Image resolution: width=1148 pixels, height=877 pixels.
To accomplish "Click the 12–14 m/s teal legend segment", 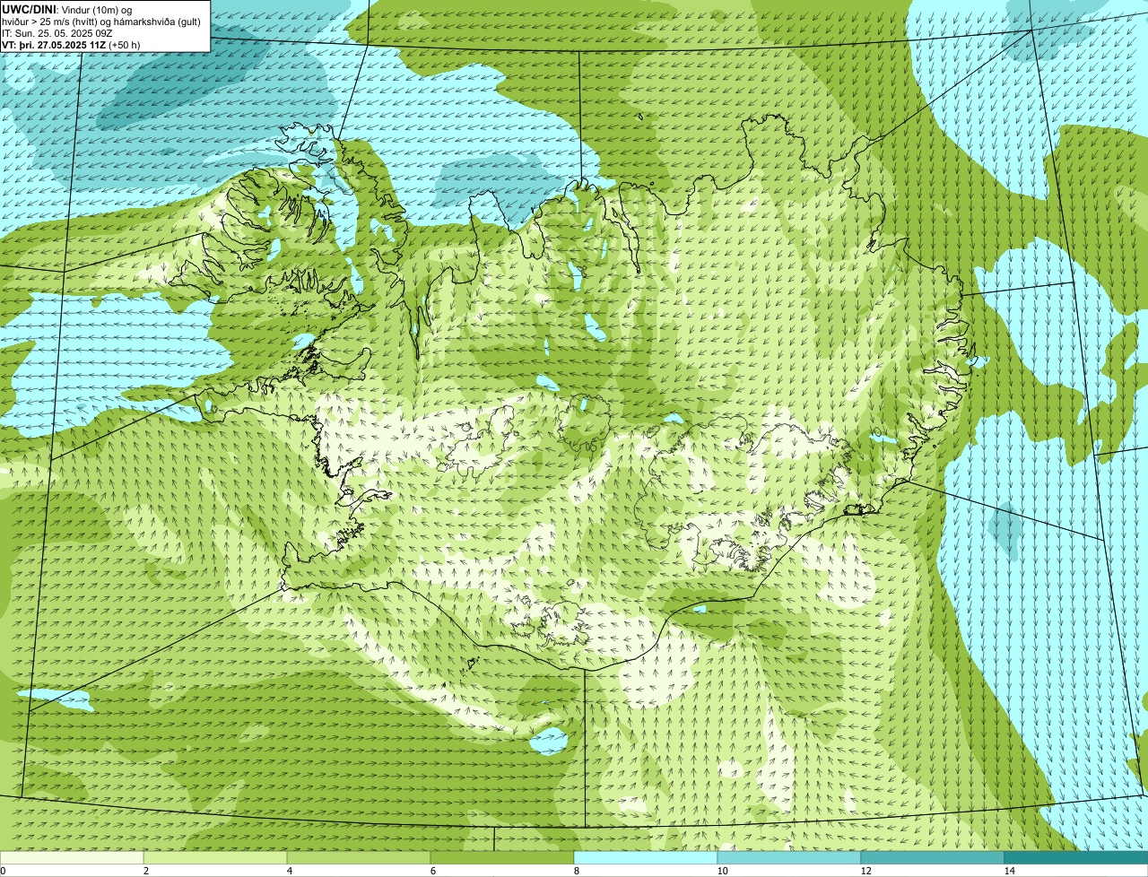I will coord(933,857).
